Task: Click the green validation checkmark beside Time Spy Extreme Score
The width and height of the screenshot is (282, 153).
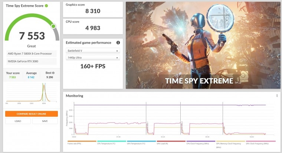Action: [46, 6]
